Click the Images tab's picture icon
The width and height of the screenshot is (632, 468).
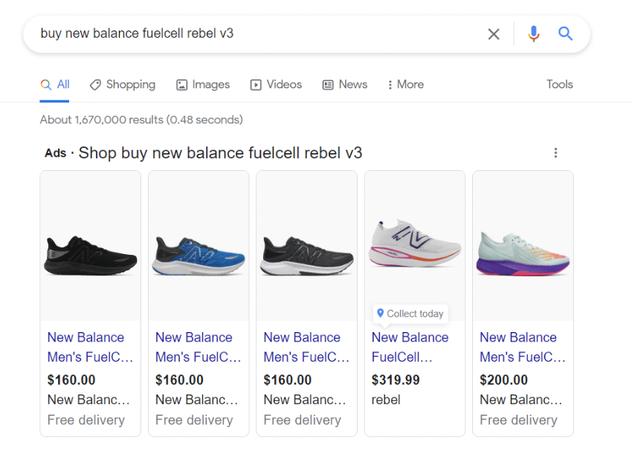point(181,85)
